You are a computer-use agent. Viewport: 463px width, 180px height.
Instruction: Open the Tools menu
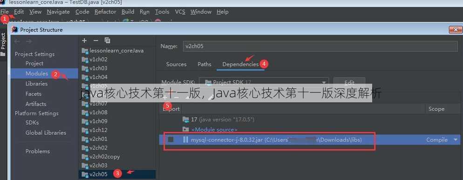point(162,12)
